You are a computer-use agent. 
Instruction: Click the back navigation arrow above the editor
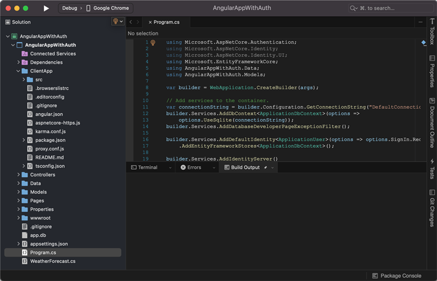pos(130,21)
